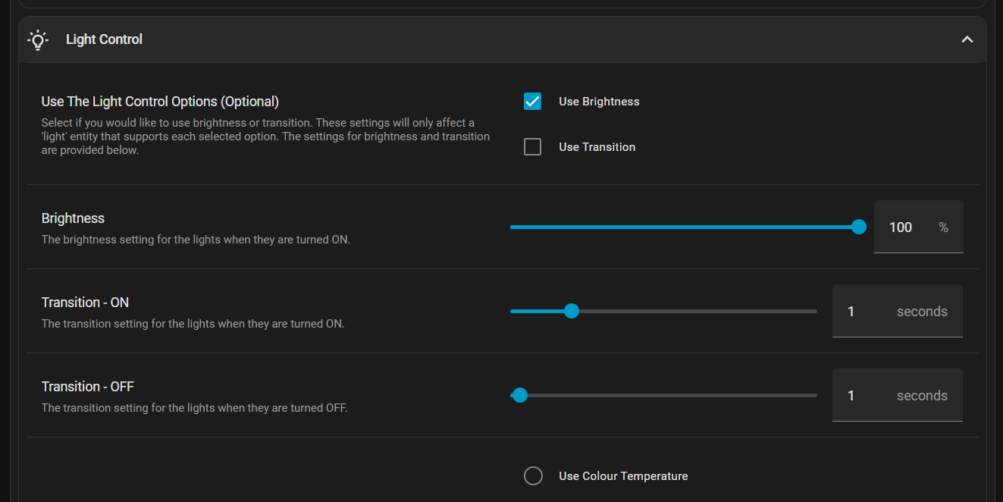Image resolution: width=1003 pixels, height=502 pixels.
Task: Select the Use Colour Temperature radio button
Action: pyautogui.click(x=533, y=476)
